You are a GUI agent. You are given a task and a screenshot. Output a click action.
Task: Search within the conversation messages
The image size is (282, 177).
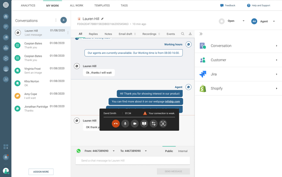(183, 34)
